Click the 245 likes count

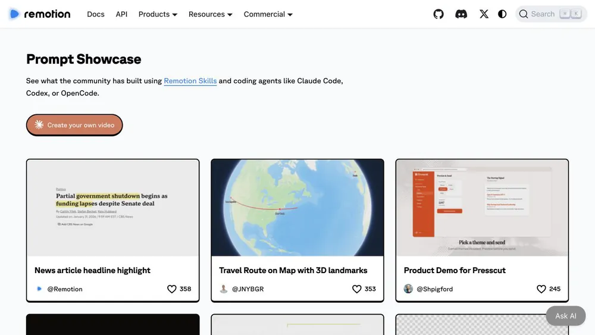(555, 289)
